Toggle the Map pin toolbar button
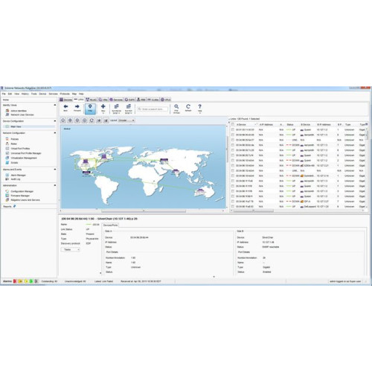The image size is (372, 372). (x=90, y=109)
